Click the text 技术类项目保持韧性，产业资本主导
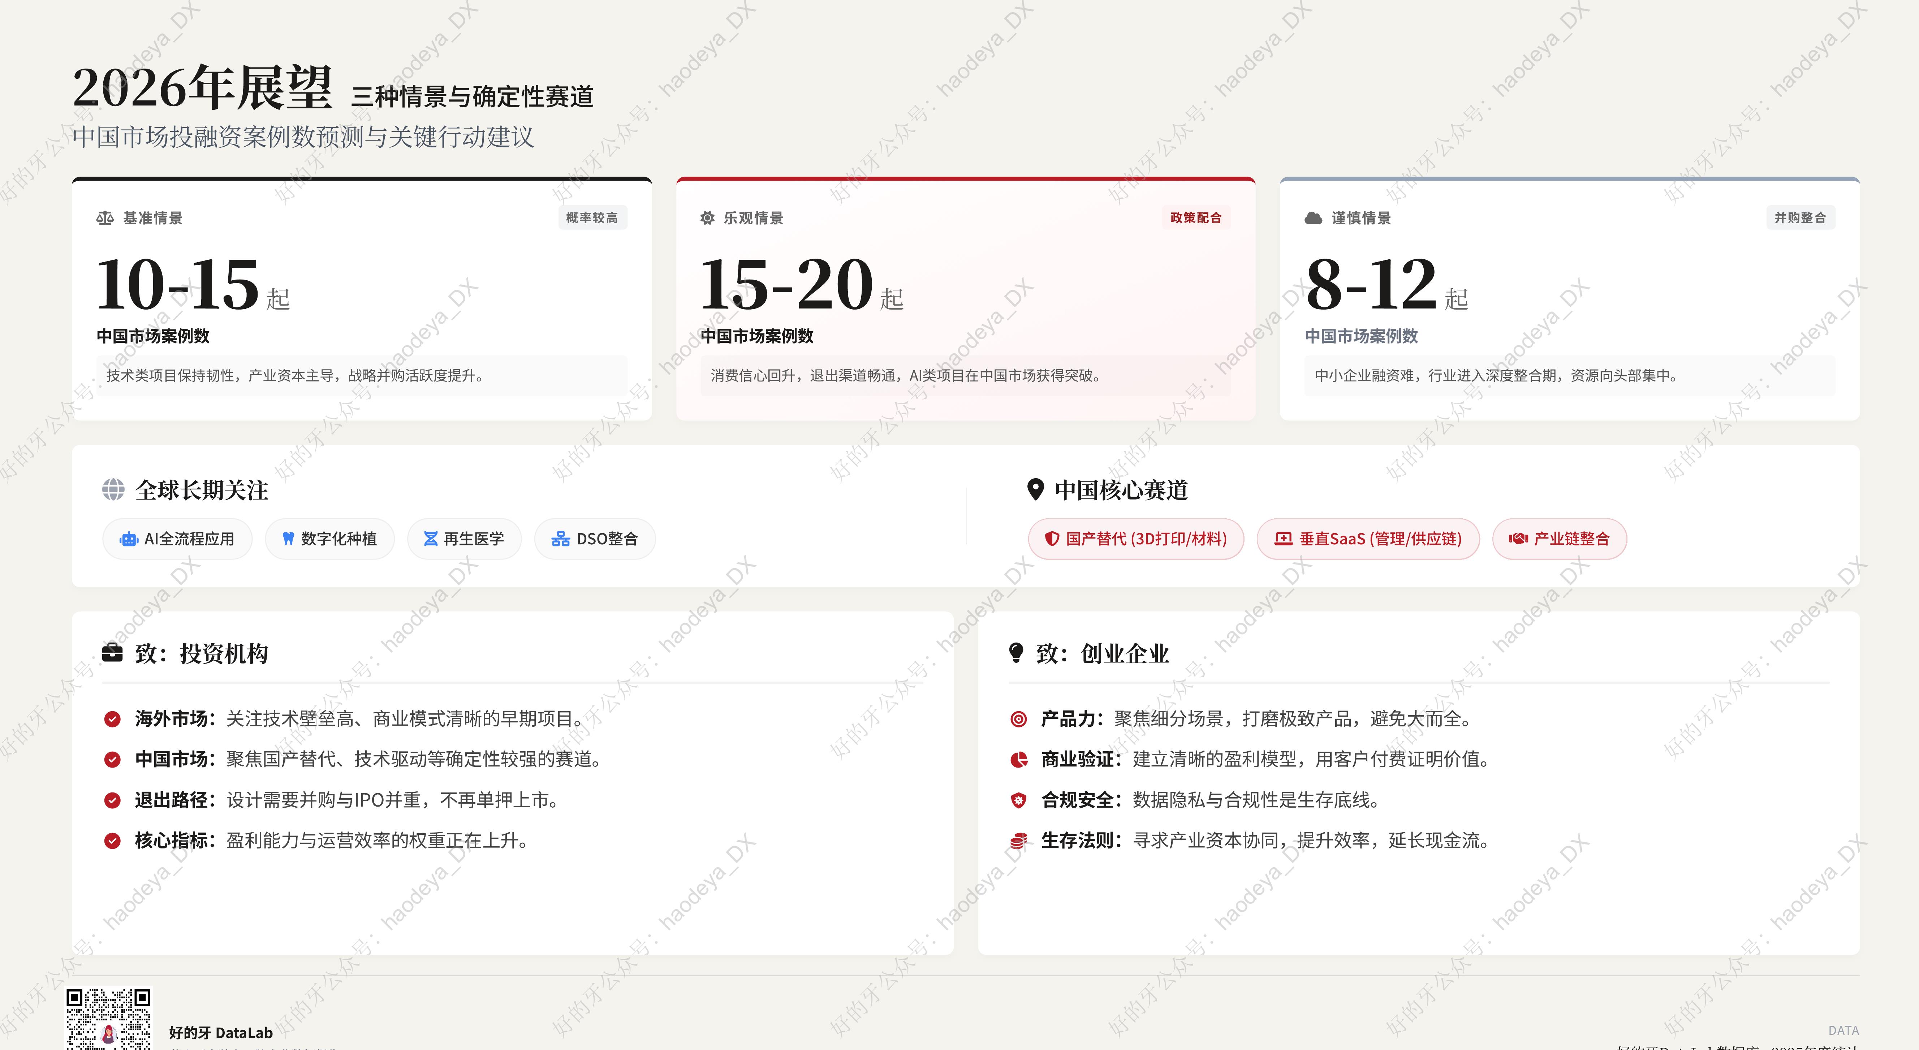Image resolution: width=1919 pixels, height=1050 pixels. pyautogui.click(x=220, y=376)
